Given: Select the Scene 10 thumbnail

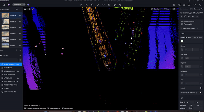Looking at the screenshot, I should tap(6, 27).
